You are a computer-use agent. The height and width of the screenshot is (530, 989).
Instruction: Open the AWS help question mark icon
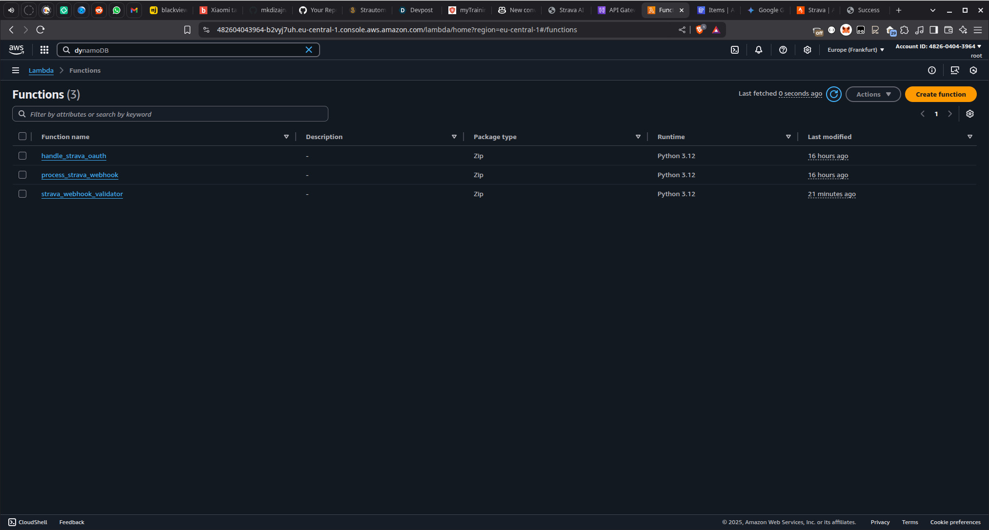pyautogui.click(x=783, y=50)
